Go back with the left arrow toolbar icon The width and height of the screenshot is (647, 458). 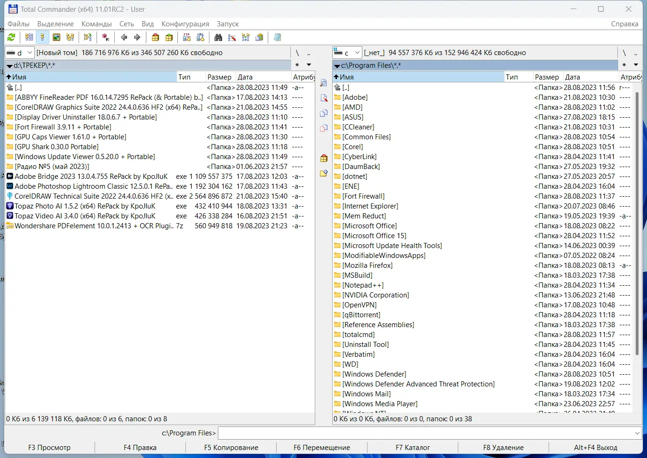coord(124,37)
